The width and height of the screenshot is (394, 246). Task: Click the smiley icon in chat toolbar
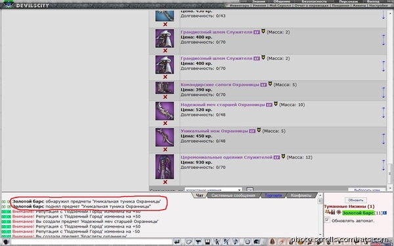pos(248,242)
